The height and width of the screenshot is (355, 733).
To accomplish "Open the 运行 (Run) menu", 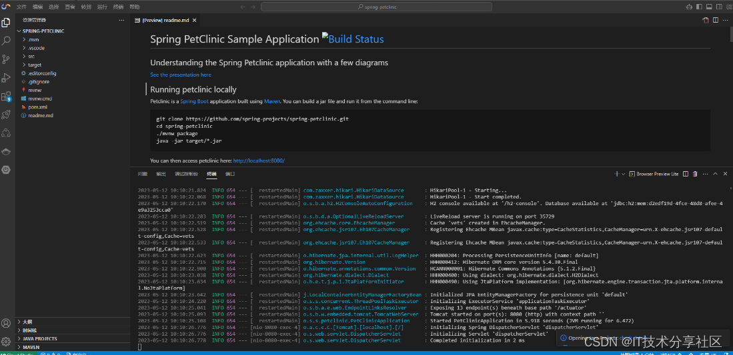I will [x=102, y=7].
